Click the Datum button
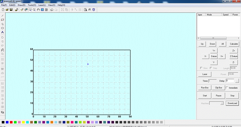This screenshot has width=241, height=127. coord(214,56)
